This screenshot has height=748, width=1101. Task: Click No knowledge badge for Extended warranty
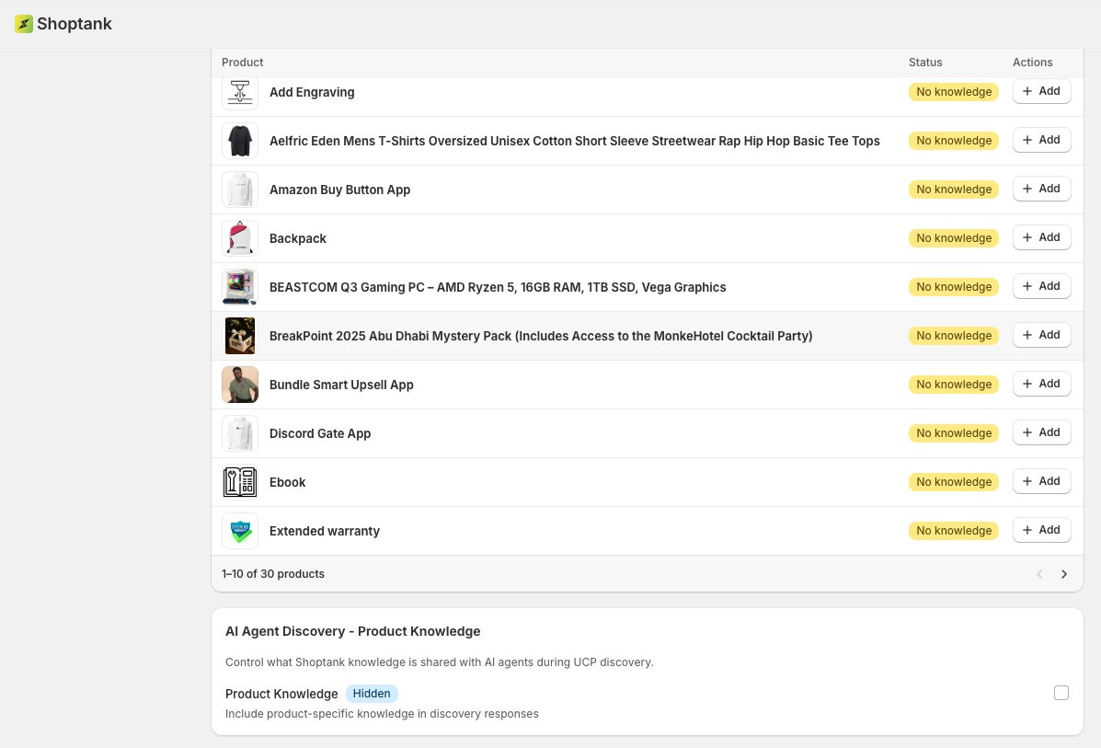click(954, 531)
